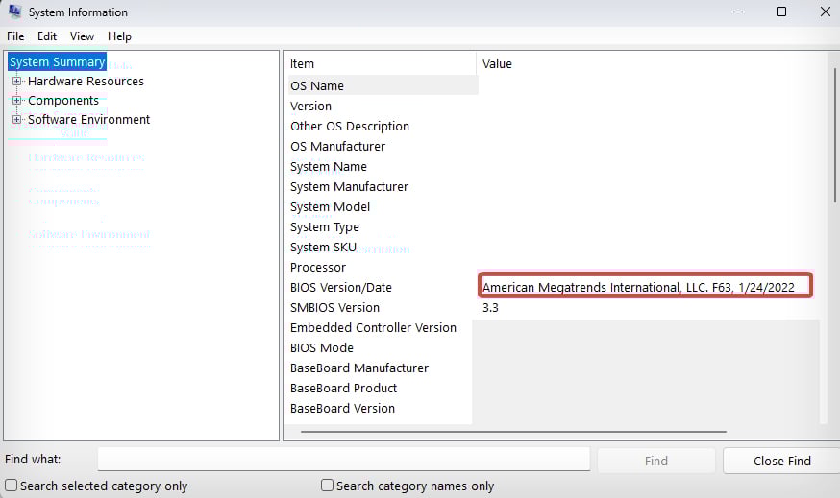The width and height of the screenshot is (840, 498).
Task: Select System Summary in the tree
Action: tap(58, 62)
